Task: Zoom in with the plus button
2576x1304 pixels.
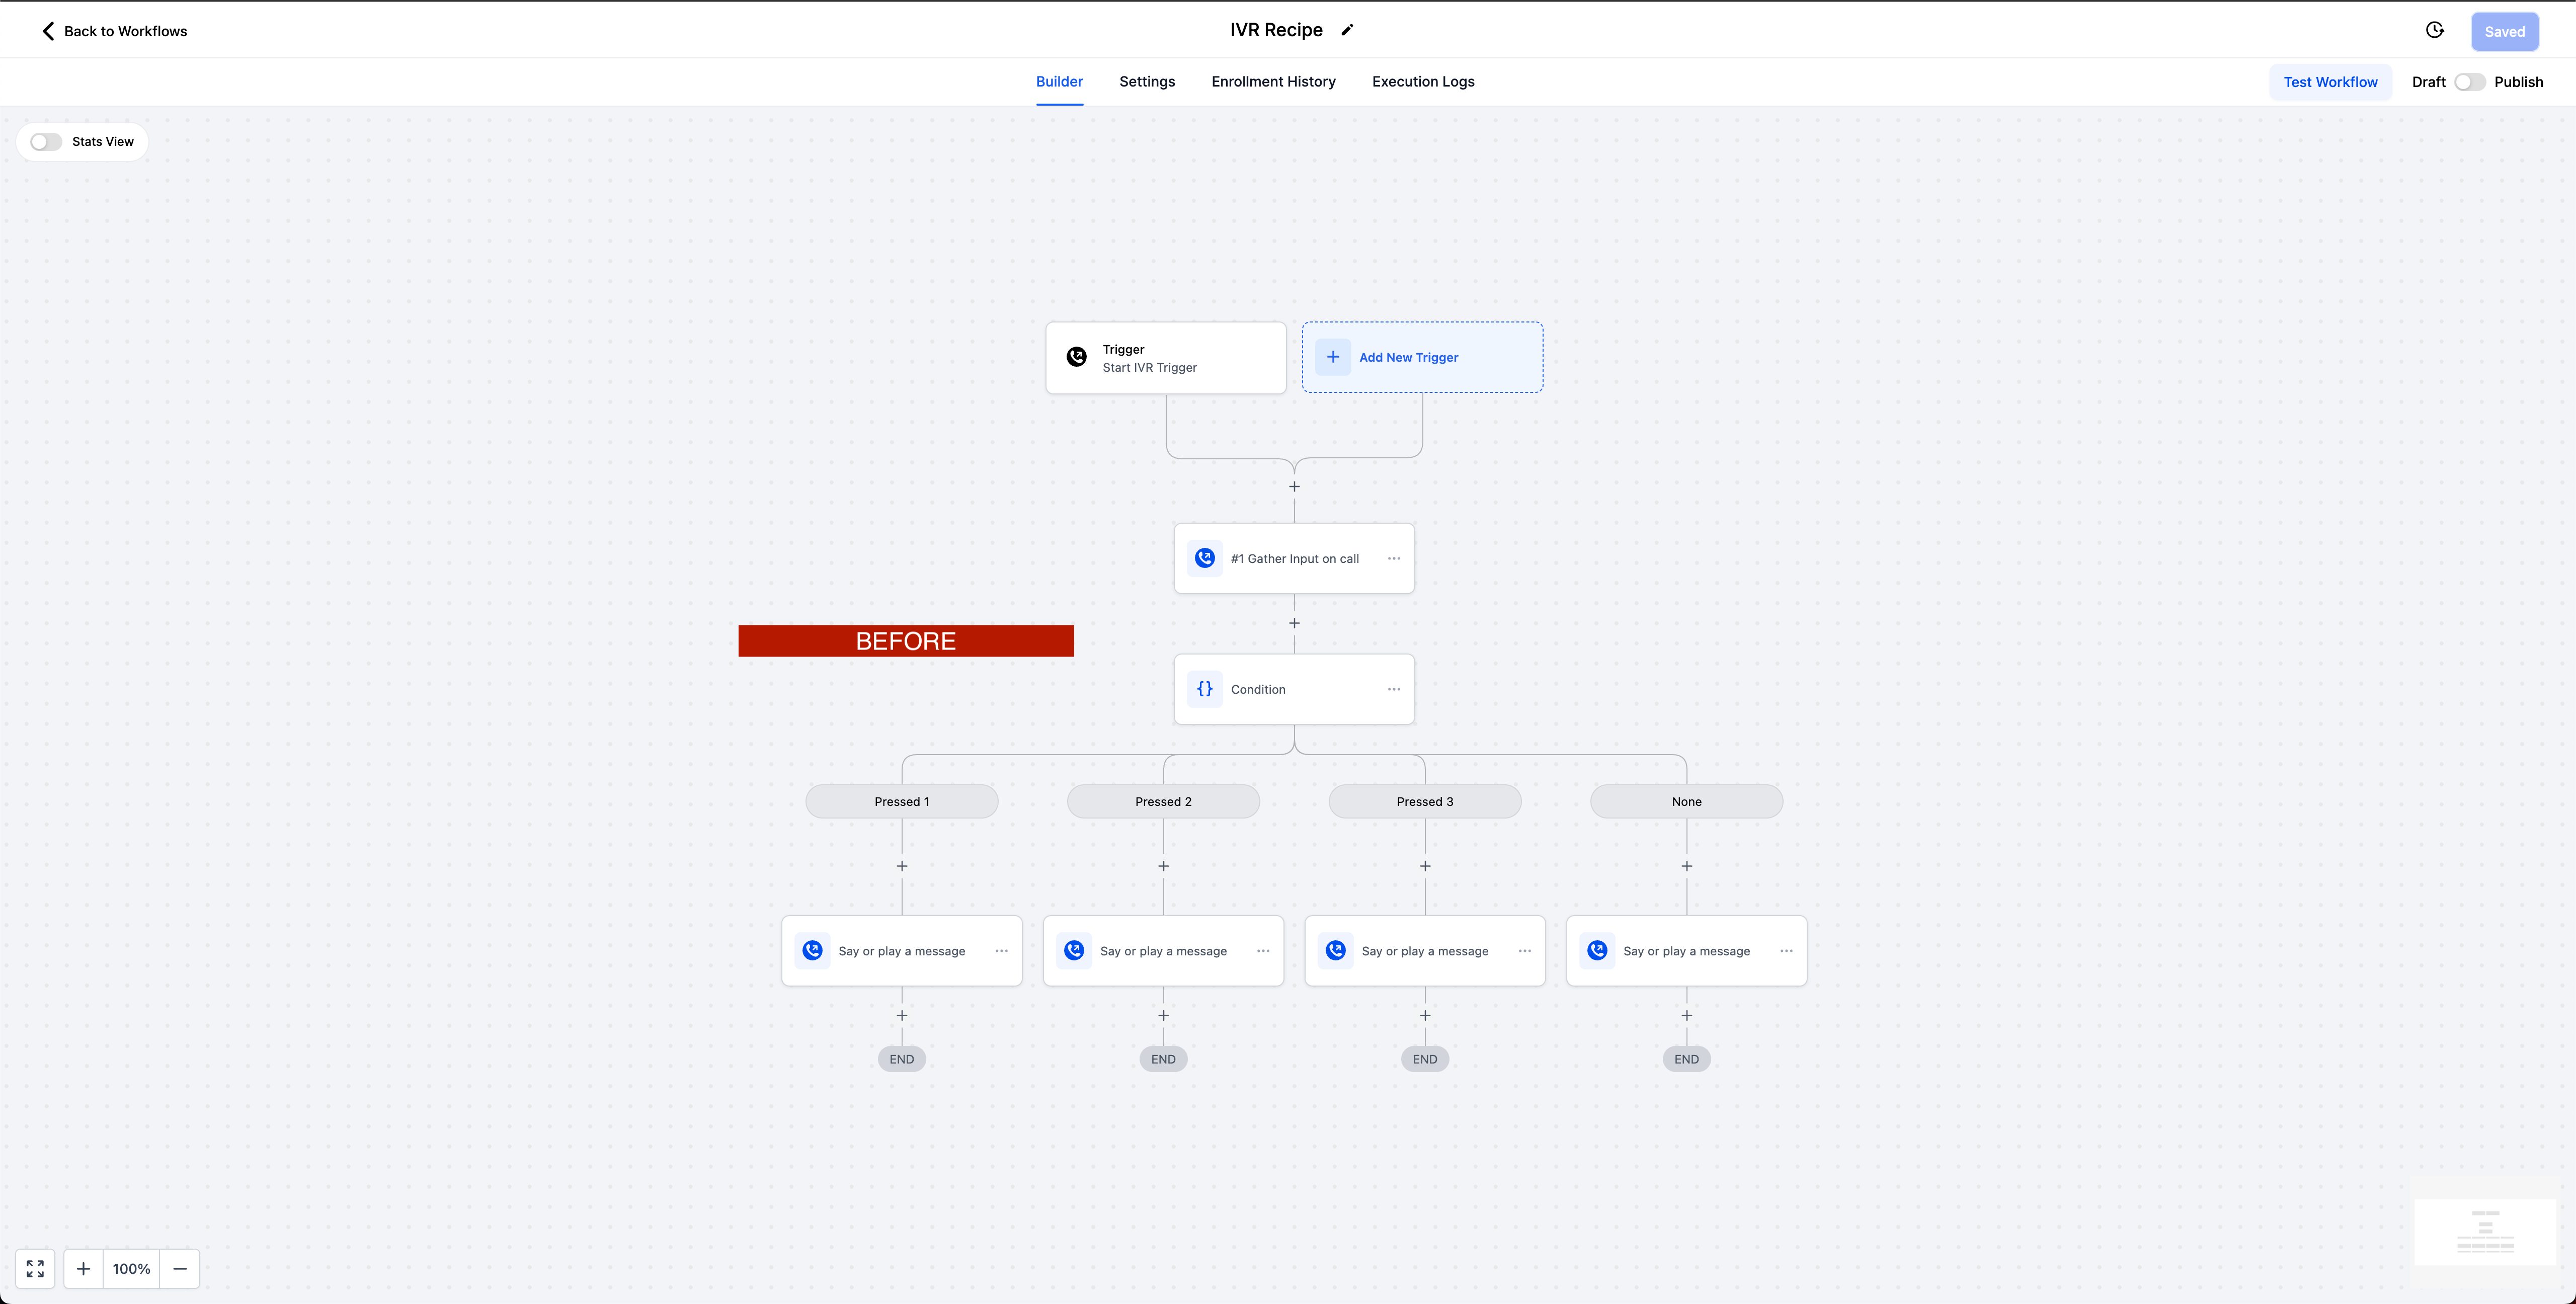Action: coord(84,1268)
